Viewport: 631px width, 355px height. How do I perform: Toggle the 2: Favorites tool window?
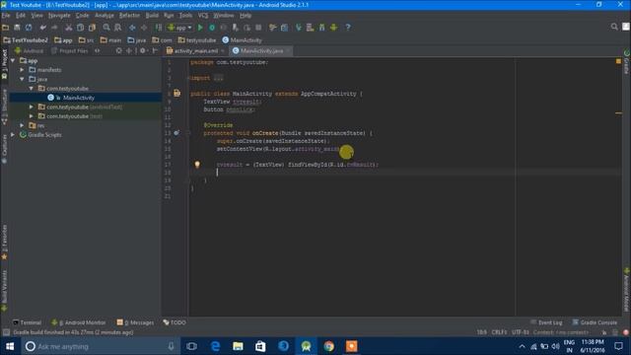coord(4,242)
